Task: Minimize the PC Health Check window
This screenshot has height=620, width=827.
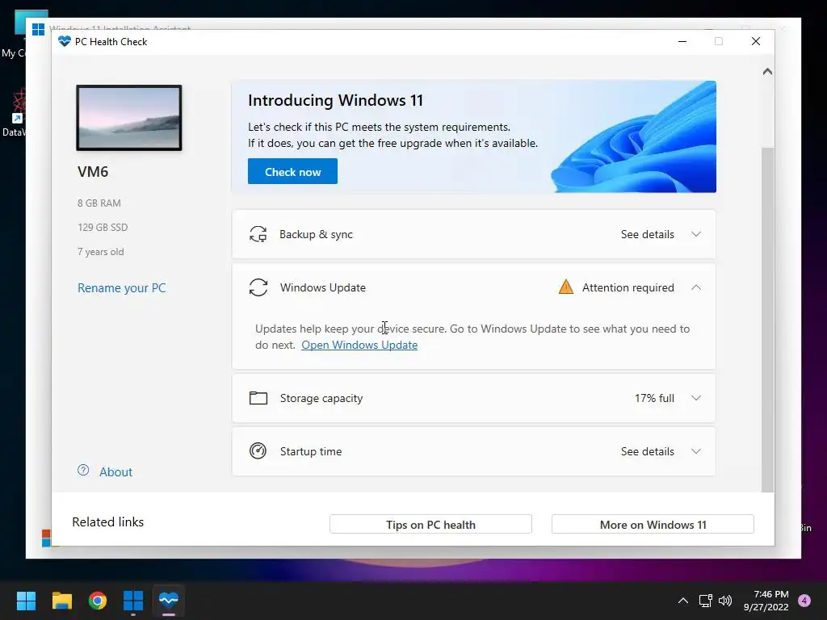Action: (x=682, y=41)
